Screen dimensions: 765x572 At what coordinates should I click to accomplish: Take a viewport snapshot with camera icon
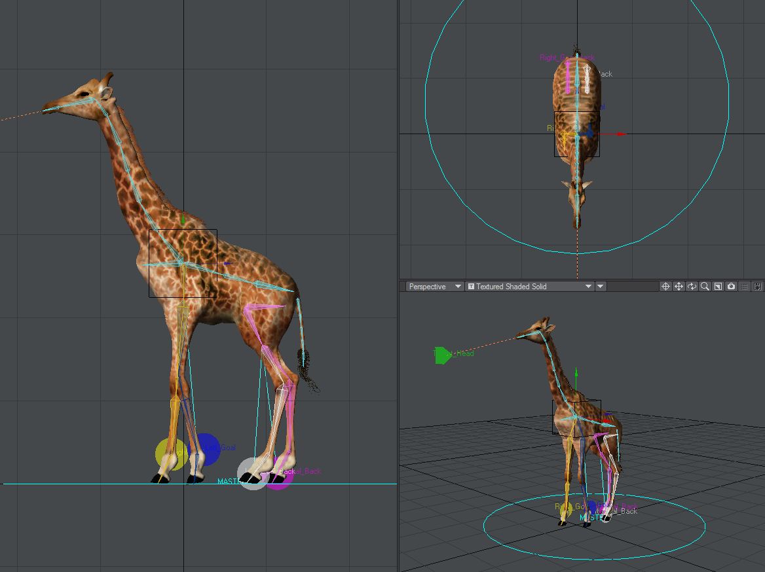tap(731, 286)
